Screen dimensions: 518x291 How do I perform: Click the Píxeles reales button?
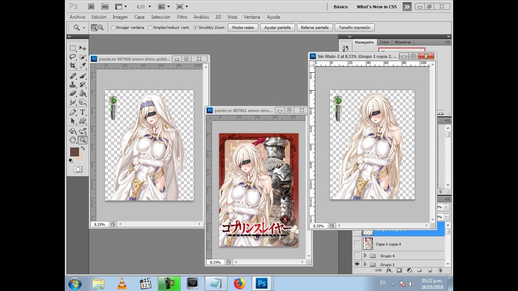[x=243, y=27]
